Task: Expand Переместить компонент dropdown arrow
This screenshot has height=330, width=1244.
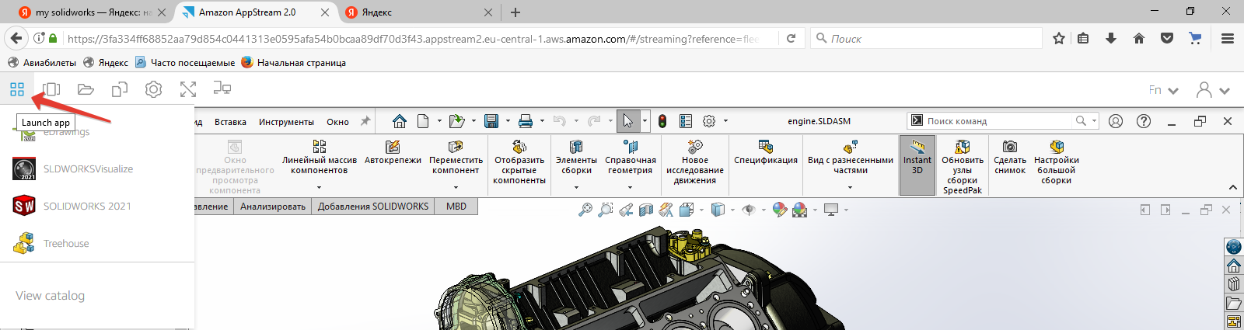Action: click(x=456, y=187)
